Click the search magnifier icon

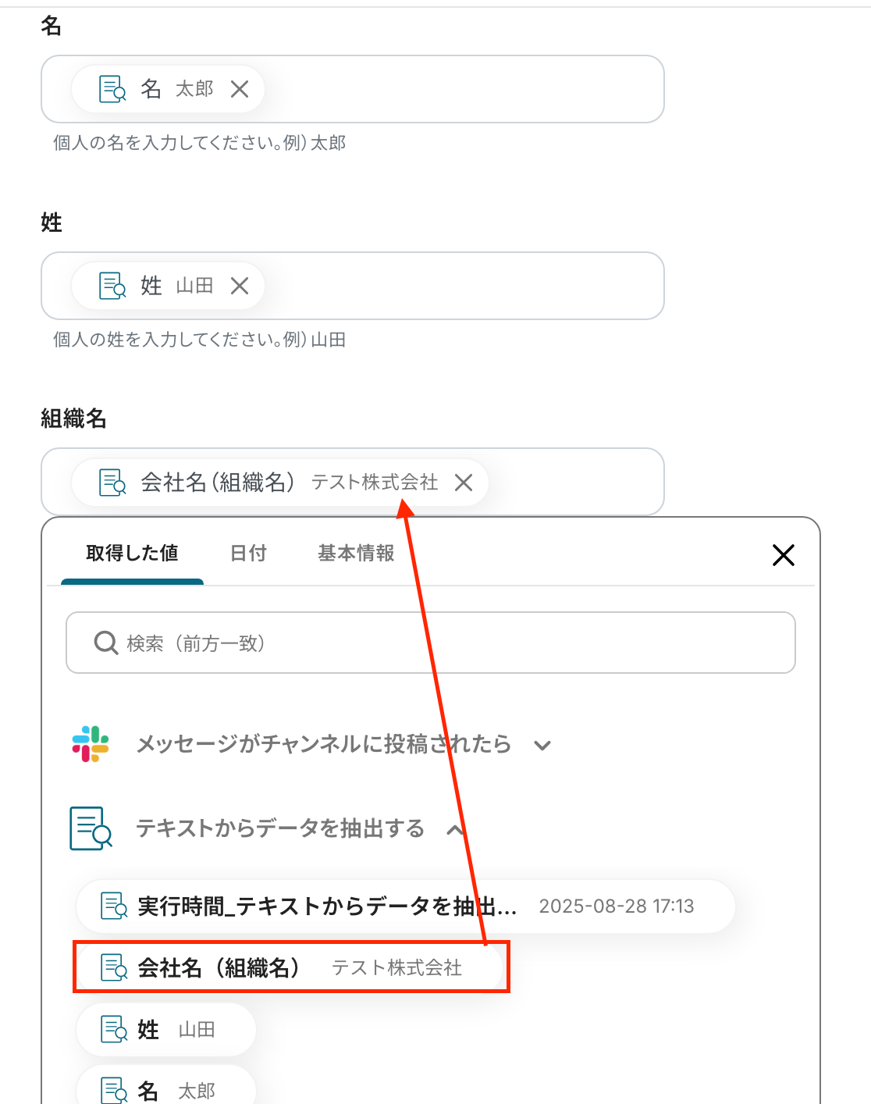pos(105,643)
